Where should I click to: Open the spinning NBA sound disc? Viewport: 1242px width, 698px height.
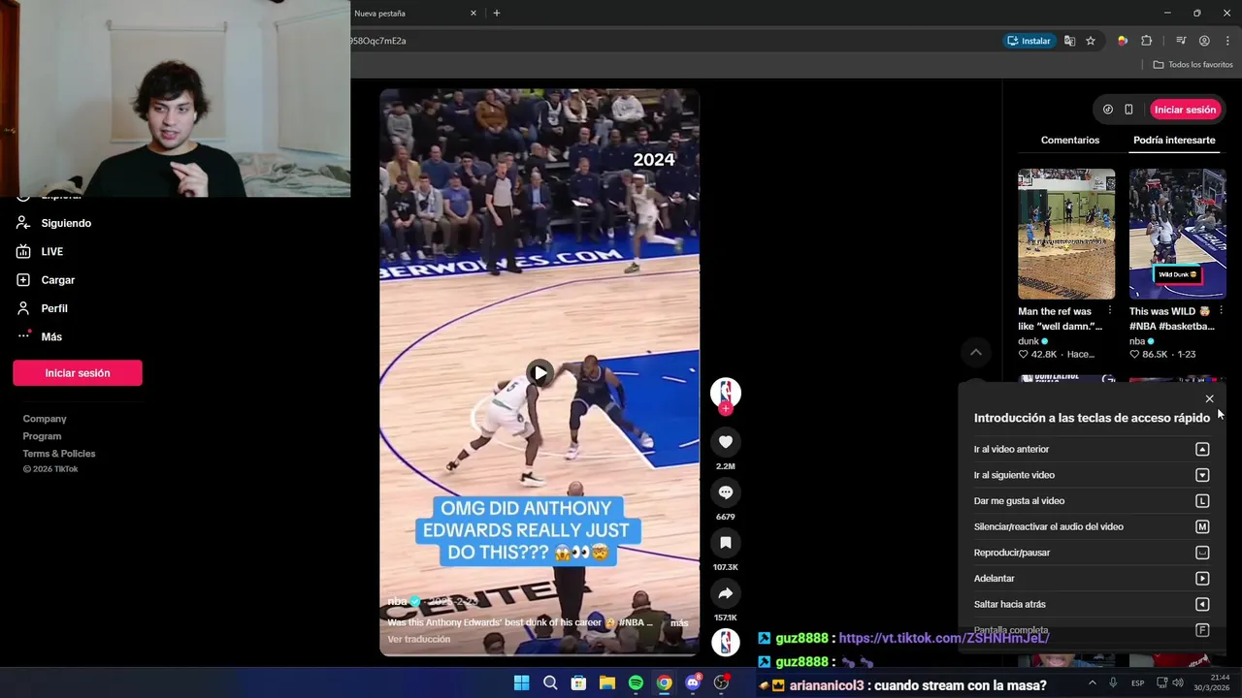[x=725, y=642]
